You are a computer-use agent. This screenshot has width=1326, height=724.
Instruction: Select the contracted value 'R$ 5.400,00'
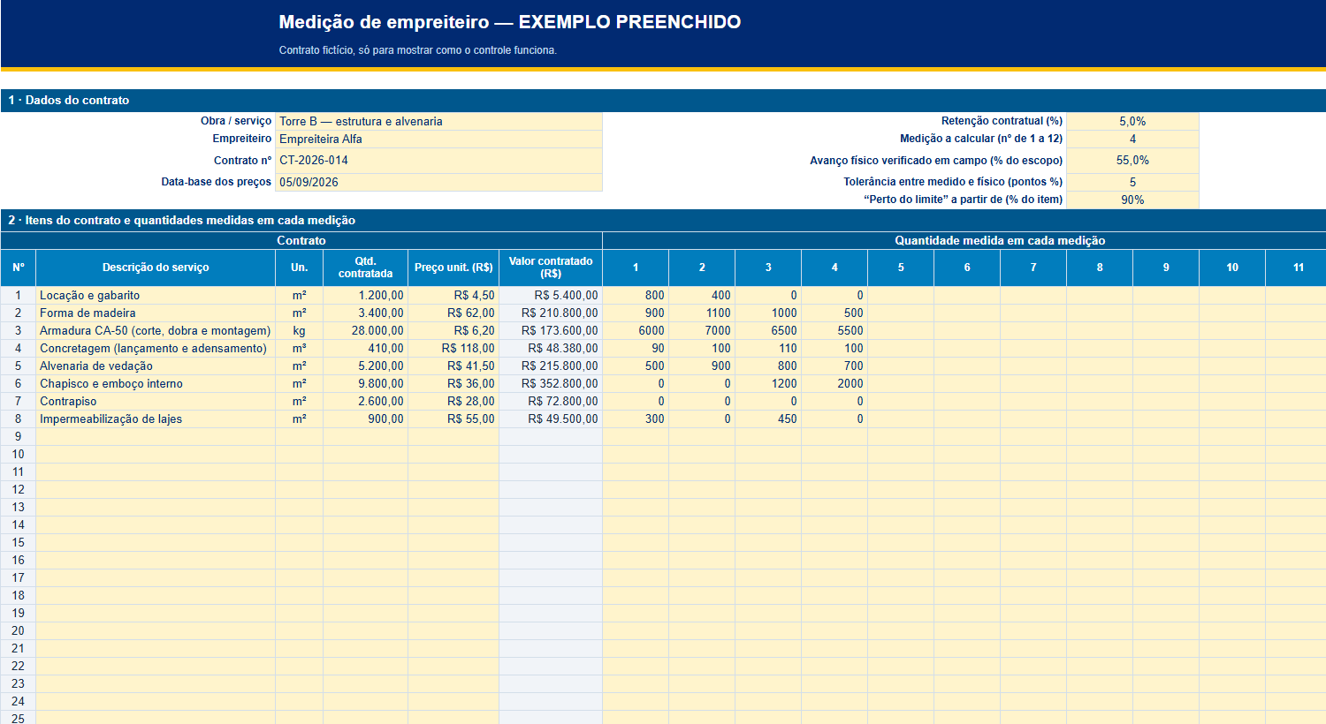pyautogui.click(x=551, y=295)
